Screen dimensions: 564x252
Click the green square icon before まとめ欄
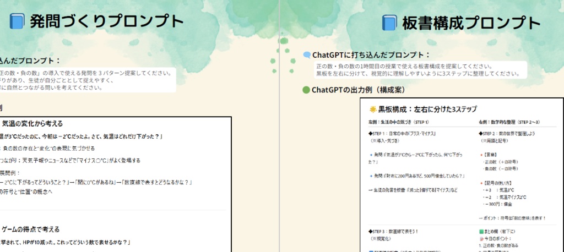click(481, 232)
